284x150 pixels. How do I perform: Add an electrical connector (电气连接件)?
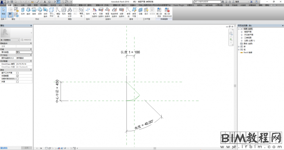tap(95, 12)
